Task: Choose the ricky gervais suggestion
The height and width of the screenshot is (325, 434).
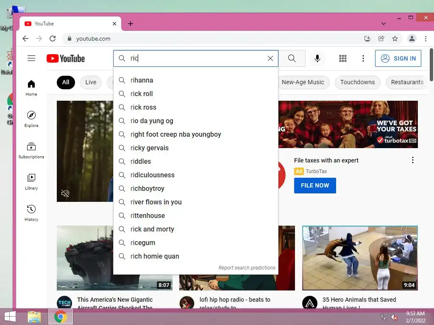Action: pos(195,148)
